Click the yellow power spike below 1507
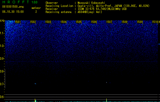Screen dimensions: 160x102 [x=107, y=100]
